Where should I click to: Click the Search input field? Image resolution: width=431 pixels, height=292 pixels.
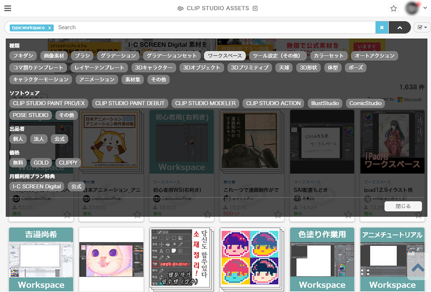click(215, 28)
